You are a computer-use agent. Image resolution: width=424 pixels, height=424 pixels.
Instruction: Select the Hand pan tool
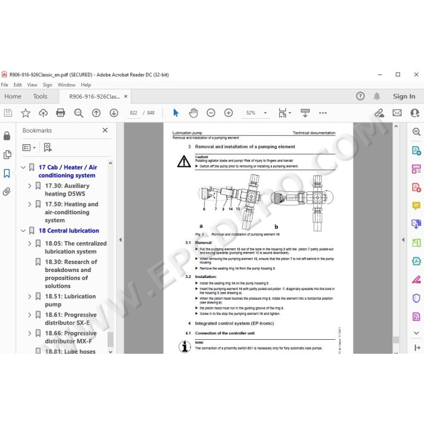point(193,113)
